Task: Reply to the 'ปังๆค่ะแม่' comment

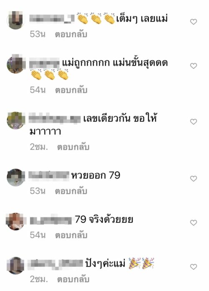Action: click(73, 279)
